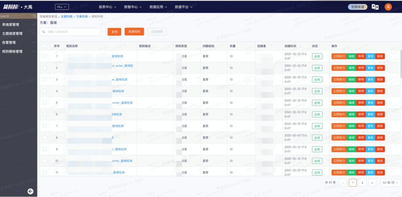Click the 启用 status tag in row 6
The image size is (402, 197).
(317, 114)
